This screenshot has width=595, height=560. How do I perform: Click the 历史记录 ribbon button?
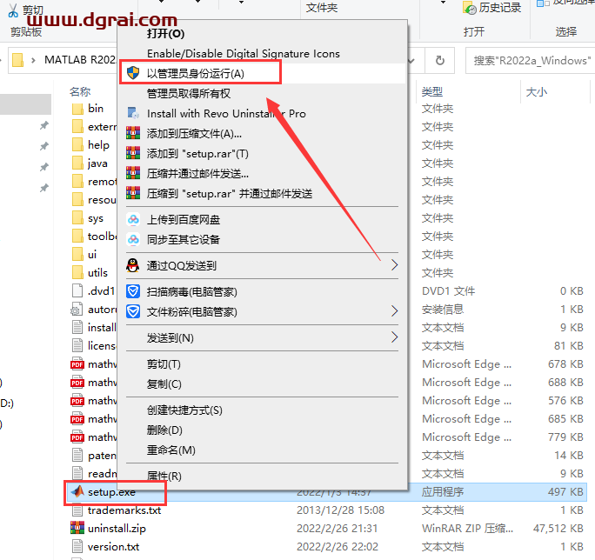[492, 8]
